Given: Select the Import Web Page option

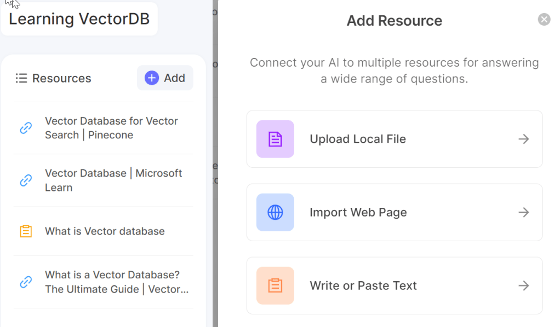Looking at the screenshot, I should pos(358,212).
